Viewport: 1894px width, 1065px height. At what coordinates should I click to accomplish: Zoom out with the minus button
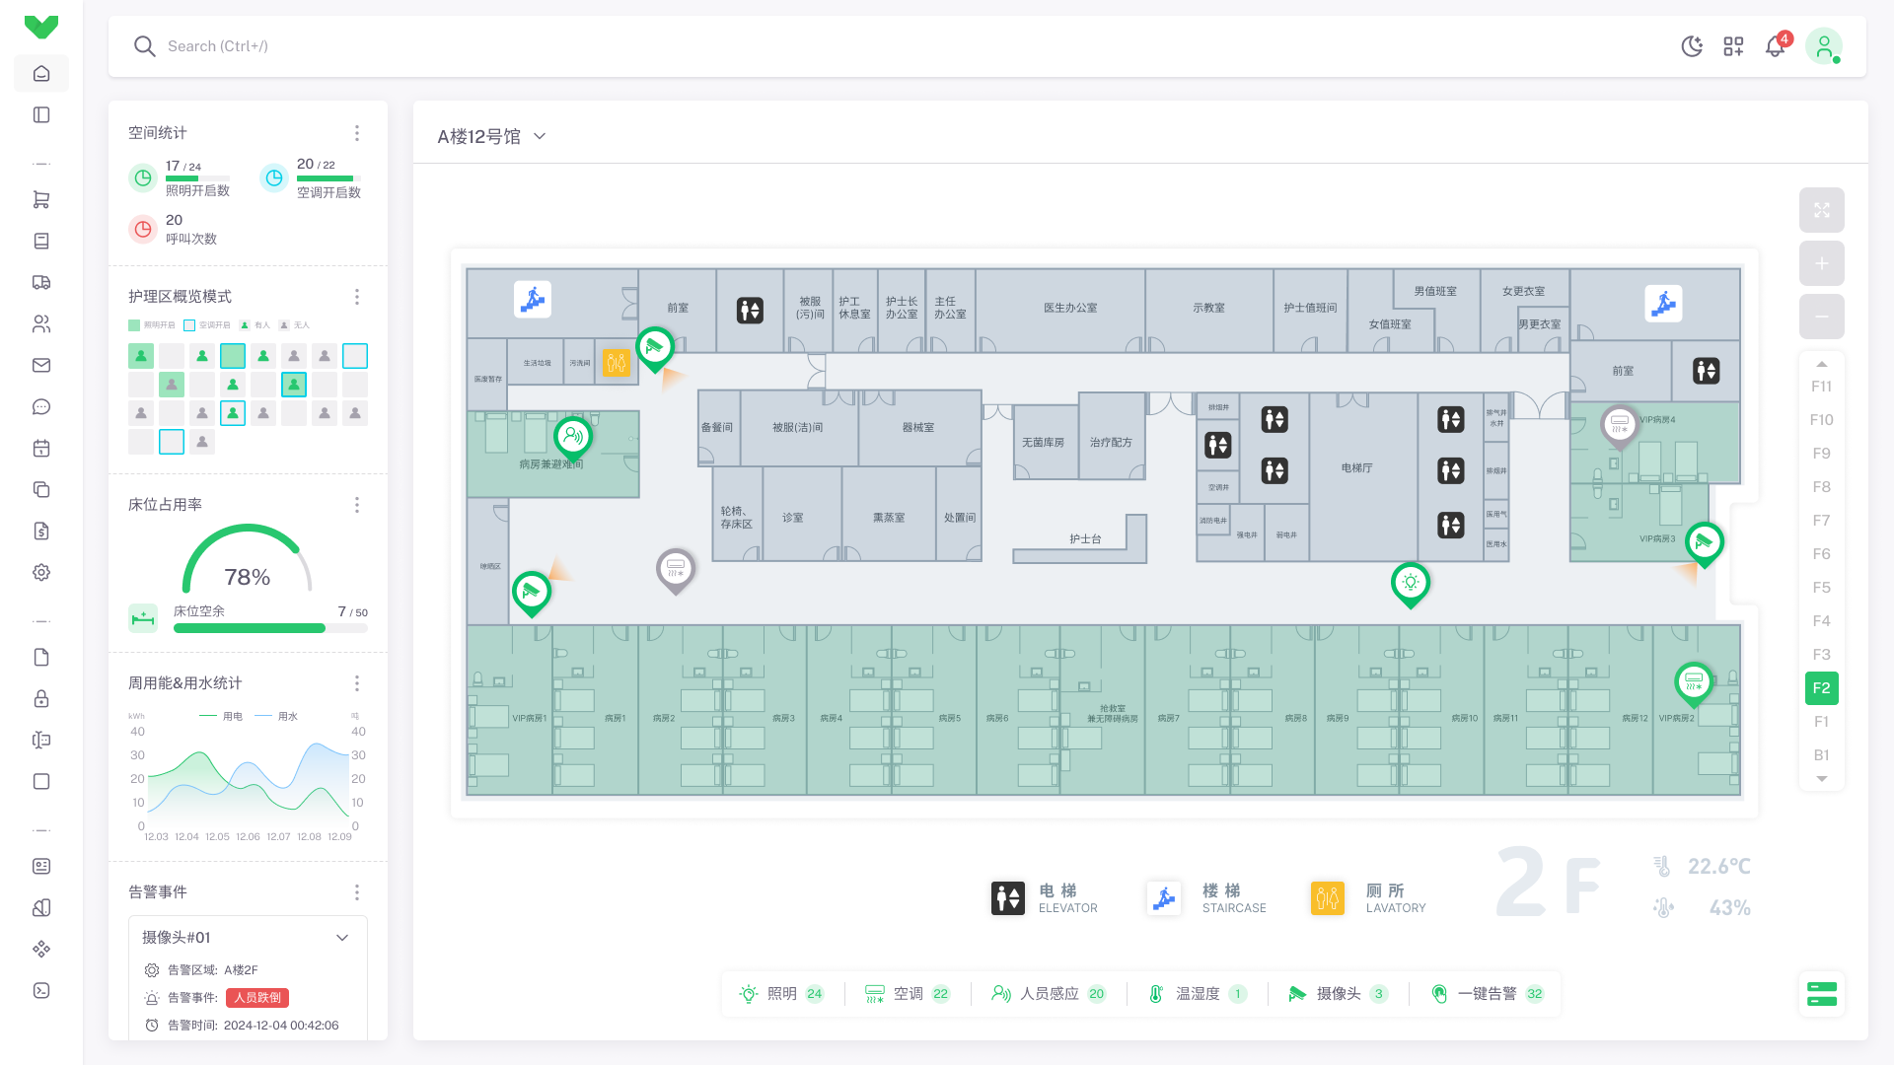coord(1821,317)
